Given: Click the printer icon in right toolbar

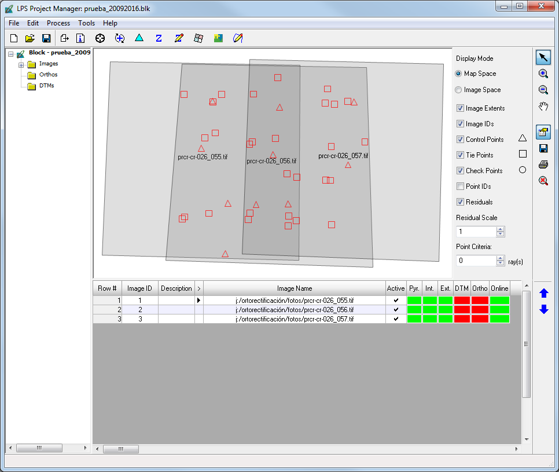Looking at the screenshot, I should (x=543, y=164).
